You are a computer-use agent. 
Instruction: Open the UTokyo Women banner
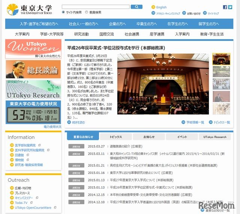point(33,49)
